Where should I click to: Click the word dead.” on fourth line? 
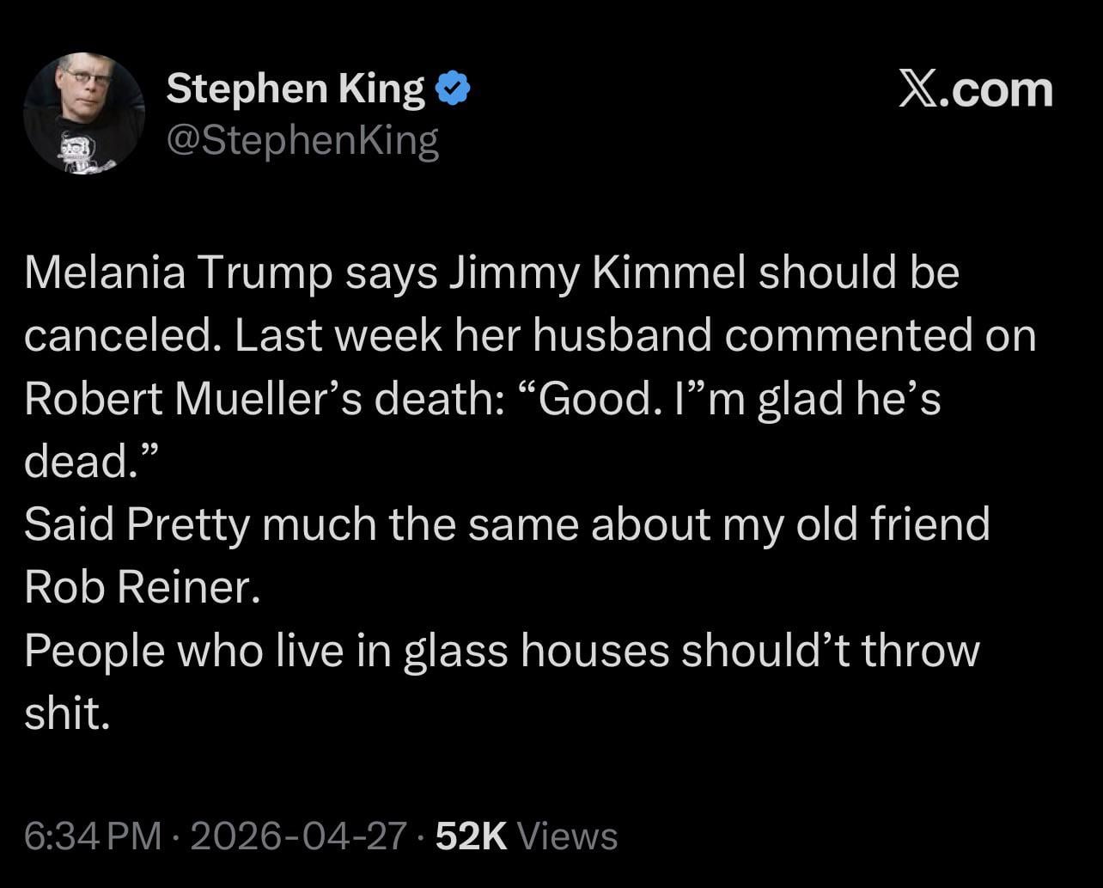tap(91, 462)
